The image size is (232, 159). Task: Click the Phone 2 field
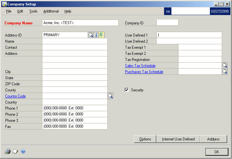75,114
